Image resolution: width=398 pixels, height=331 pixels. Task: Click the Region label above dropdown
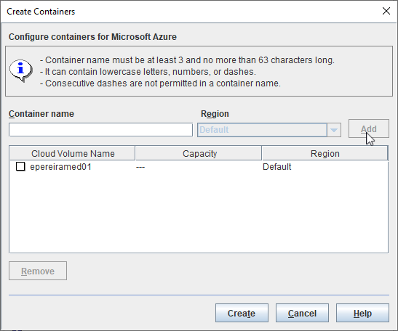(x=215, y=114)
